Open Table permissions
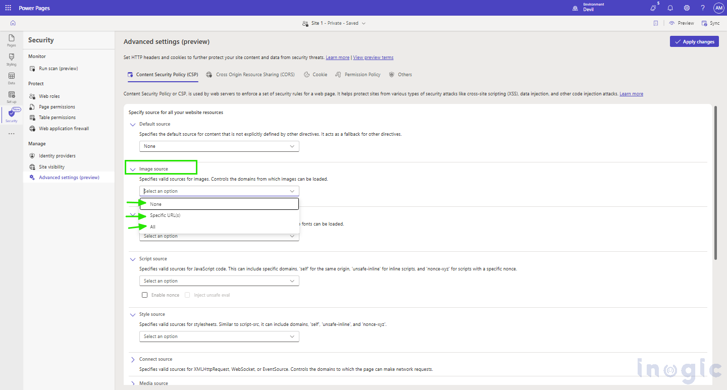The width and height of the screenshot is (727, 390). [57, 118]
